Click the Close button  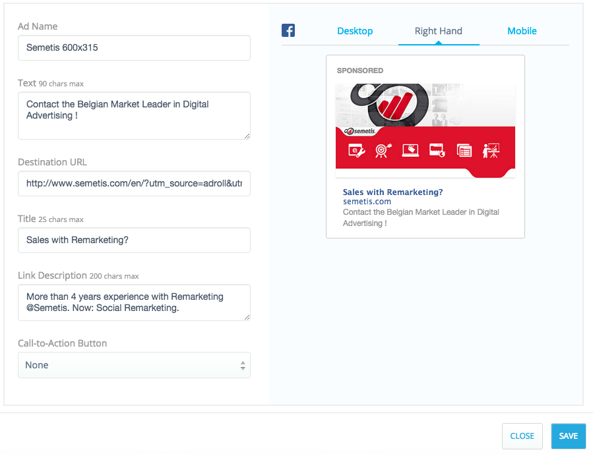click(x=522, y=436)
